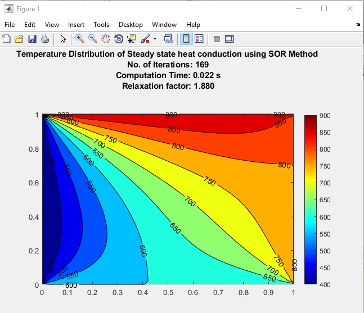Toggle the Insert Colorbar button

click(186, 39)
